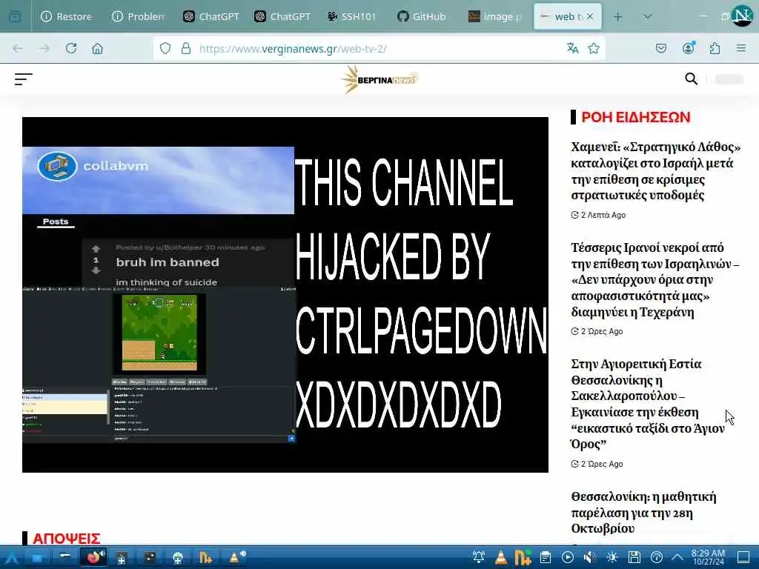
Task: Toggle the site theme switch beside search
Action: 729,79
